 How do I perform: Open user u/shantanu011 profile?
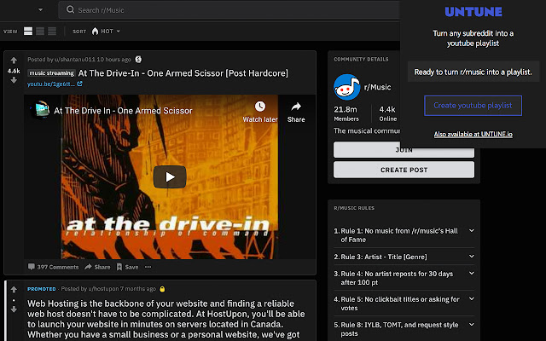(75, 60)
